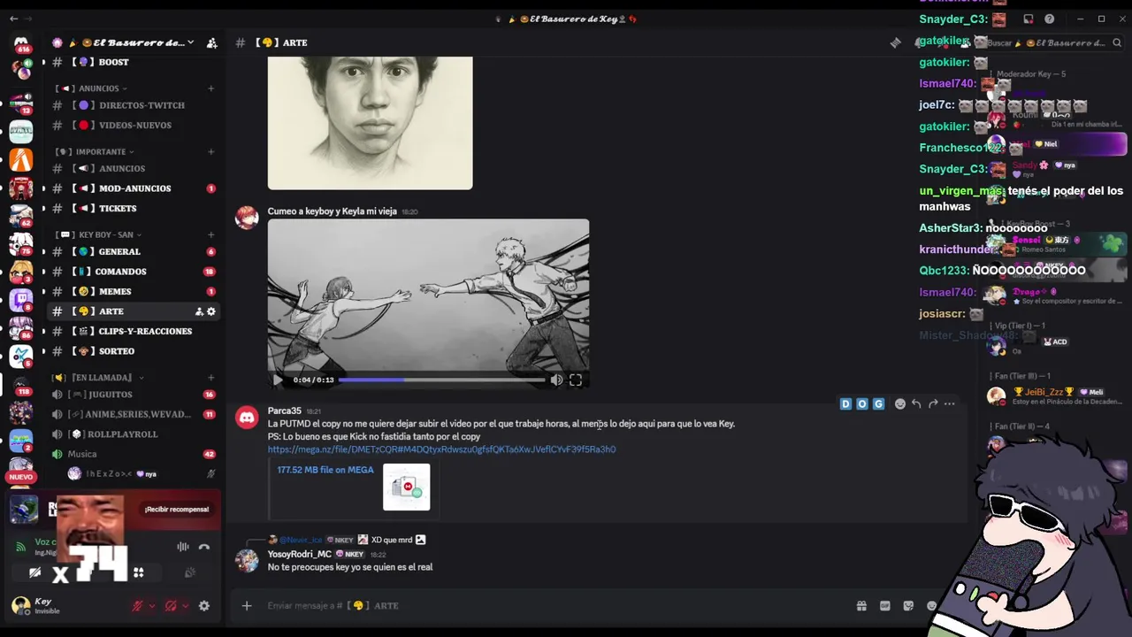Enter fullscreen on the video
Viewport: 1132px width, 637px height.
pyautogui.click(x=576, y=380)
